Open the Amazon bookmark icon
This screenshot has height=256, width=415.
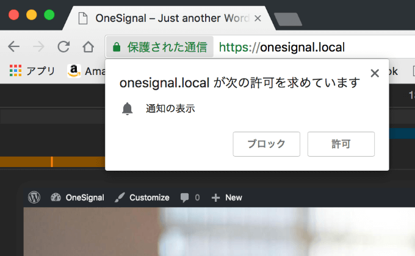(74, 71)
